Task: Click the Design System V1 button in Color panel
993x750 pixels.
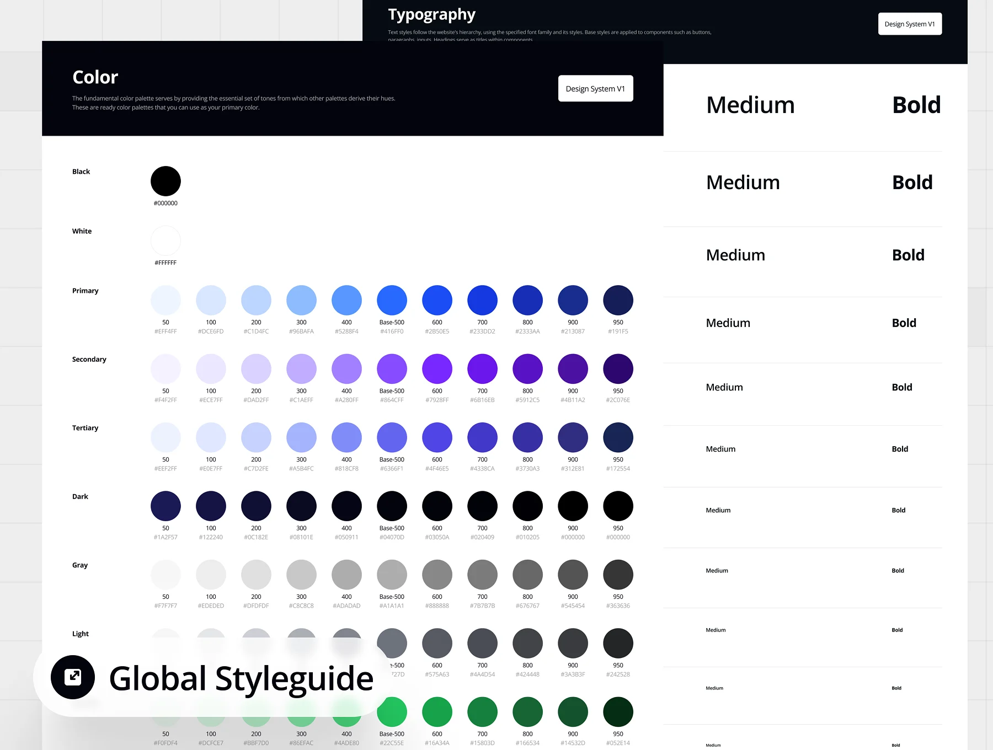Action: point(595,89)
